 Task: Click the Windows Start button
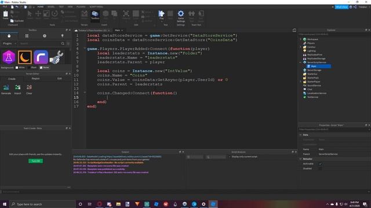click(5, 204)
